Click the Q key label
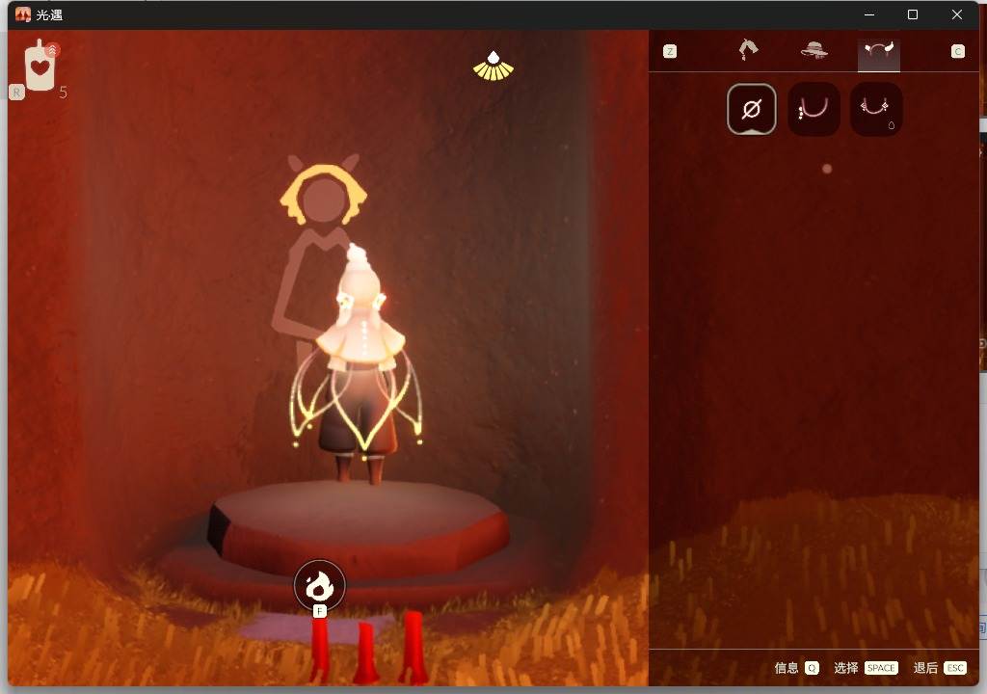 [x=812, y=668]
